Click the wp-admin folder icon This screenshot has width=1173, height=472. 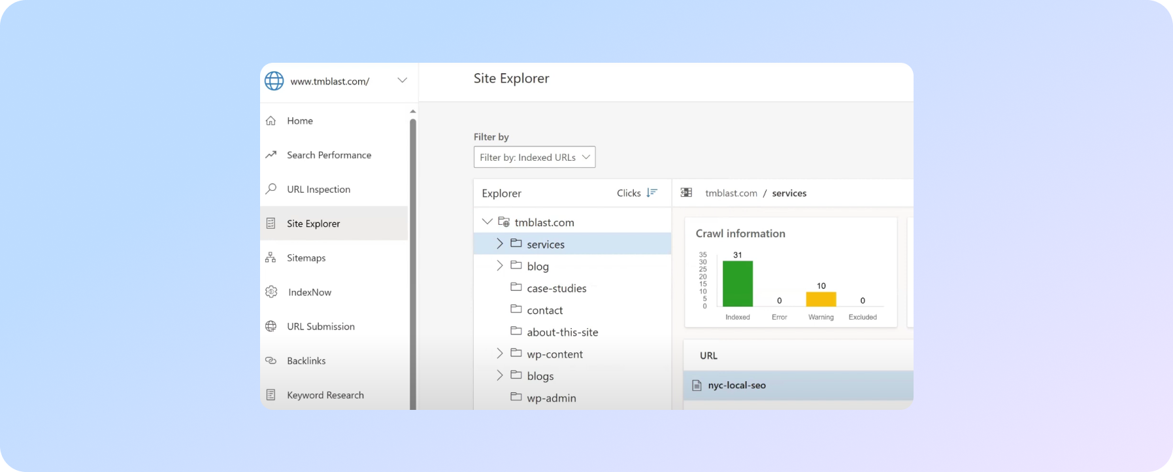tap(516, 397)
